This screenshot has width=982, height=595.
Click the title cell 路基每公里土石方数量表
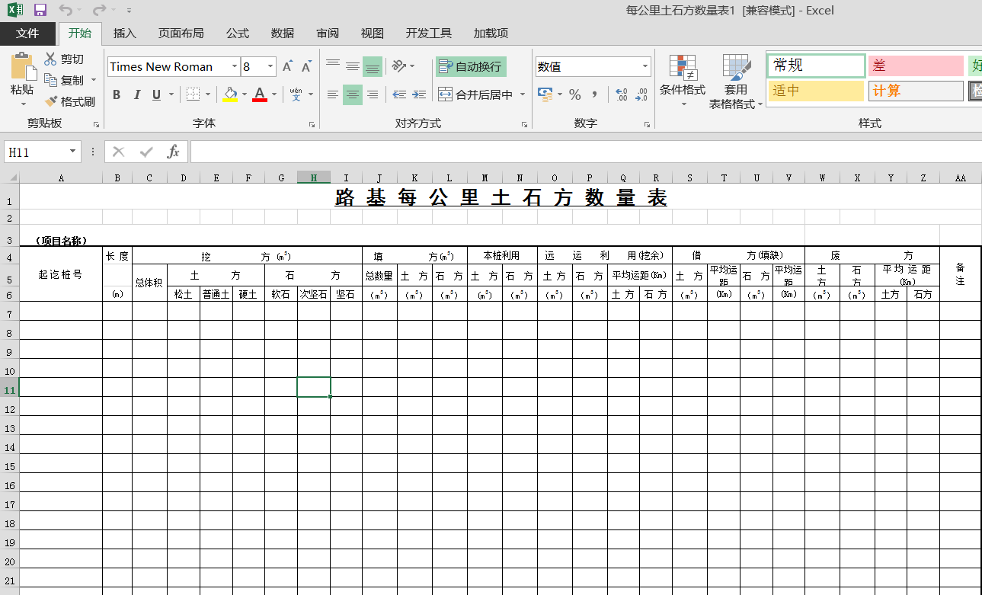(x=501, y=197)
